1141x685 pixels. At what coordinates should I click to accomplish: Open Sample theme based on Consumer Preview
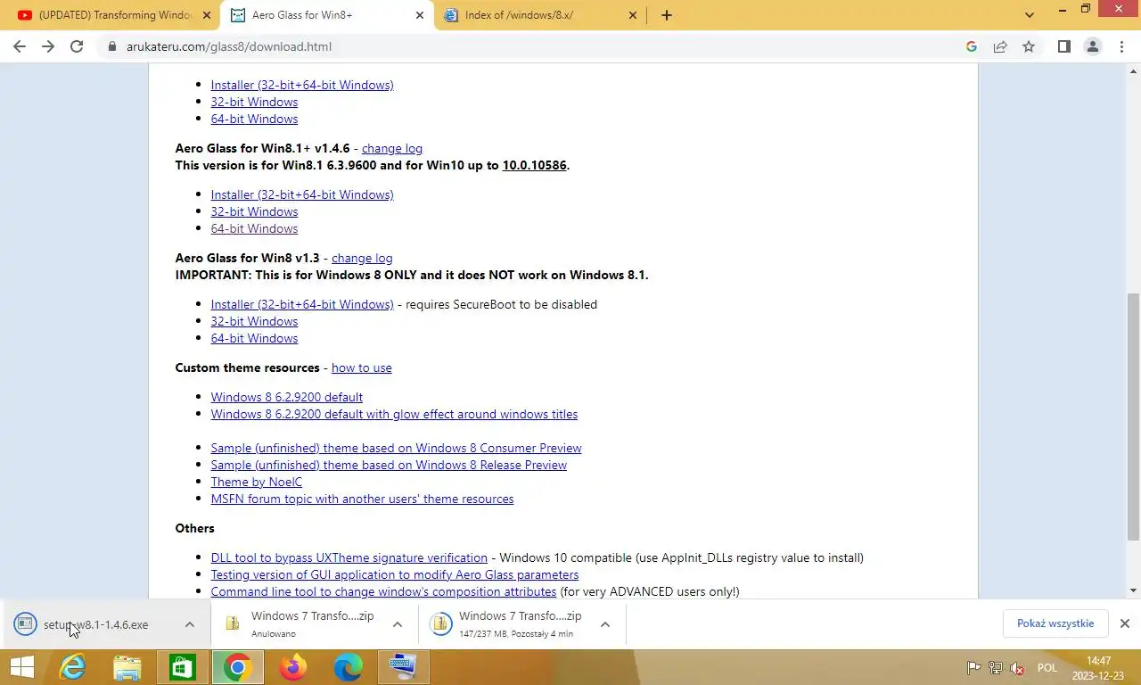[396, 448]
